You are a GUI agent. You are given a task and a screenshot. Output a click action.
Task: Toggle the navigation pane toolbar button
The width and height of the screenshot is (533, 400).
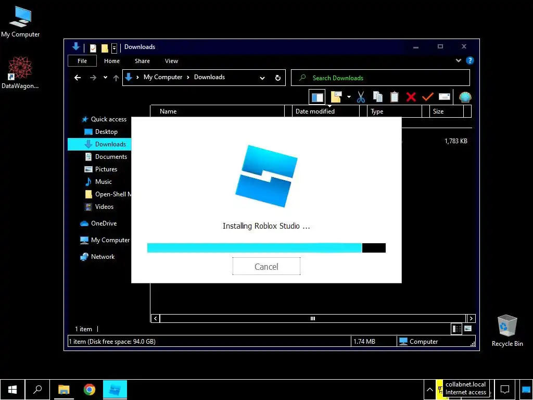pyautogui.click(x=317, y=97)
